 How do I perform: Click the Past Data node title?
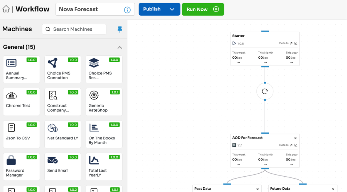tap(202, 189)
